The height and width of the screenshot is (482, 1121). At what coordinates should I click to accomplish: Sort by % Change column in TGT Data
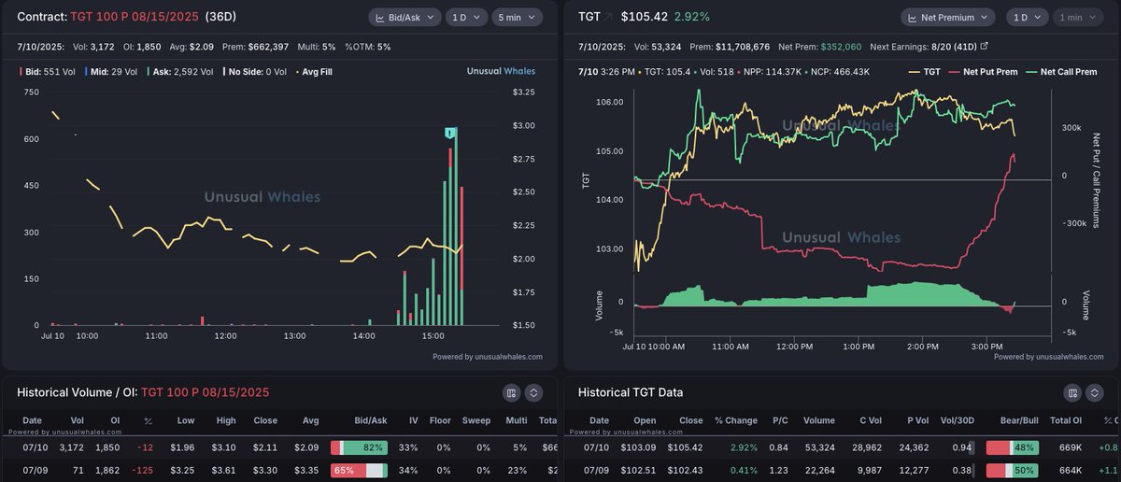click(x=736, y=421)
